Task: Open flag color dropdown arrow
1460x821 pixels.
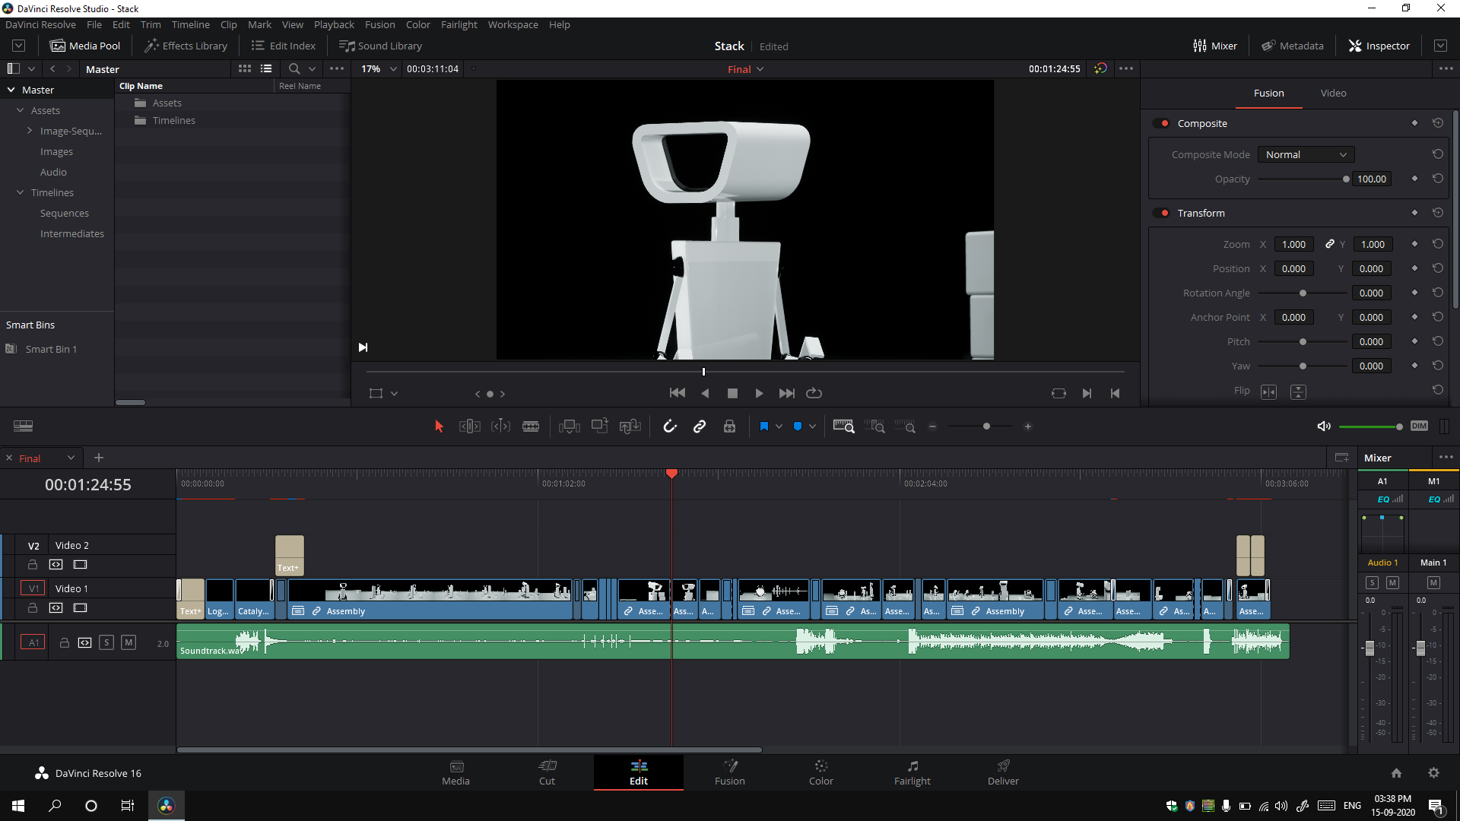Action: [779, 426]
